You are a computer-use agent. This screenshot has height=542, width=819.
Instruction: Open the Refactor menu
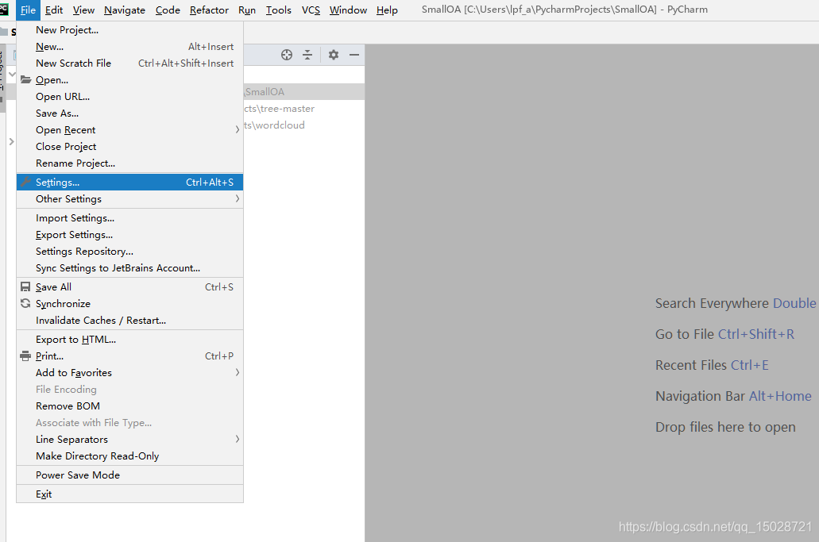tap(209, 10)
